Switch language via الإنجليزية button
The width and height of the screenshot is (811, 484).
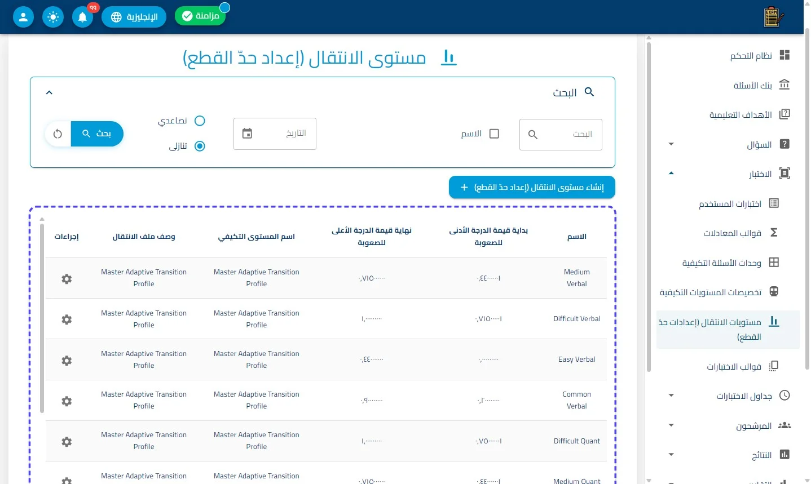coord(134,17)
